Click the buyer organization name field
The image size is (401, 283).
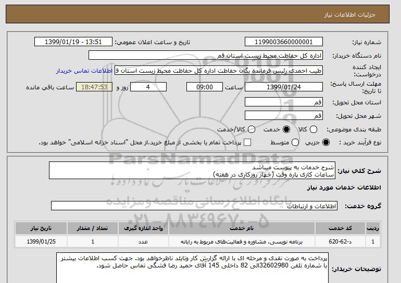206,56
